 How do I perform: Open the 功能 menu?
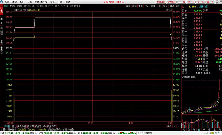(14, 2)
